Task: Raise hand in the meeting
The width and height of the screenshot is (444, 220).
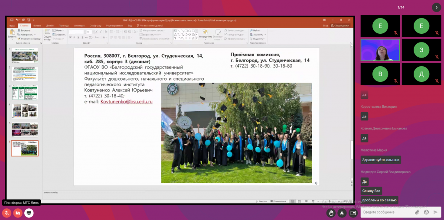Action: pyautogui.click(x=331, y=213)
